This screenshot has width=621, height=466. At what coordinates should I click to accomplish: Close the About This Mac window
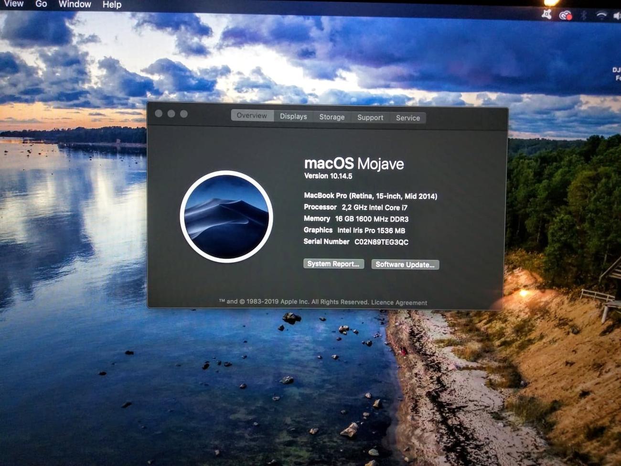[159, 113]
